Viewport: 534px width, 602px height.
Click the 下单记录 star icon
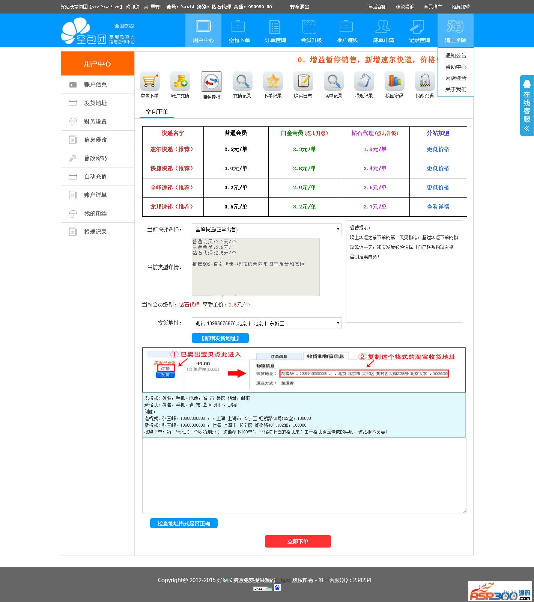point(272,81)
